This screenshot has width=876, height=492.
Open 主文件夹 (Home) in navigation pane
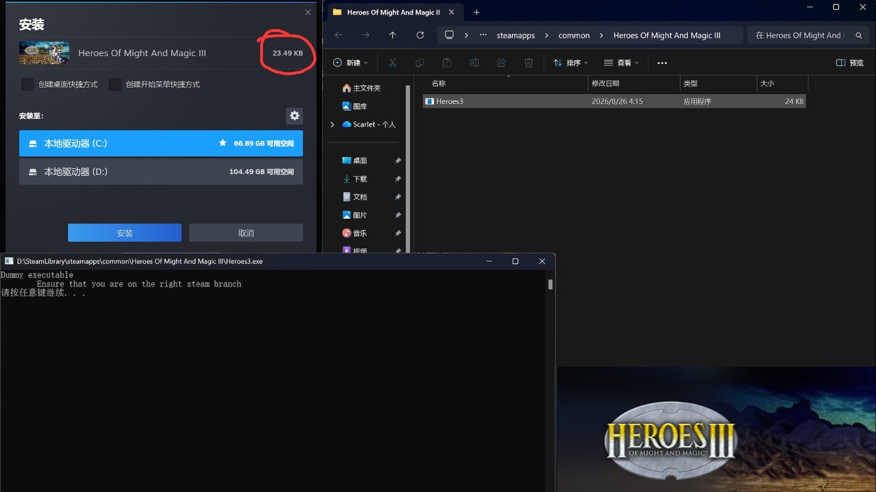(361, 88)
